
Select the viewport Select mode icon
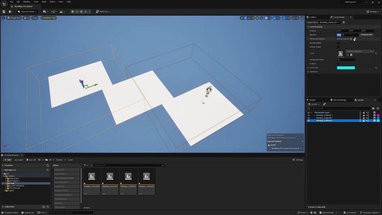pyautogui.click(x=242, y=18)
